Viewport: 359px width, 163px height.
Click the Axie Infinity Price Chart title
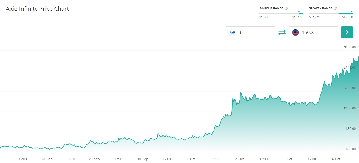[x=37, y=9]
